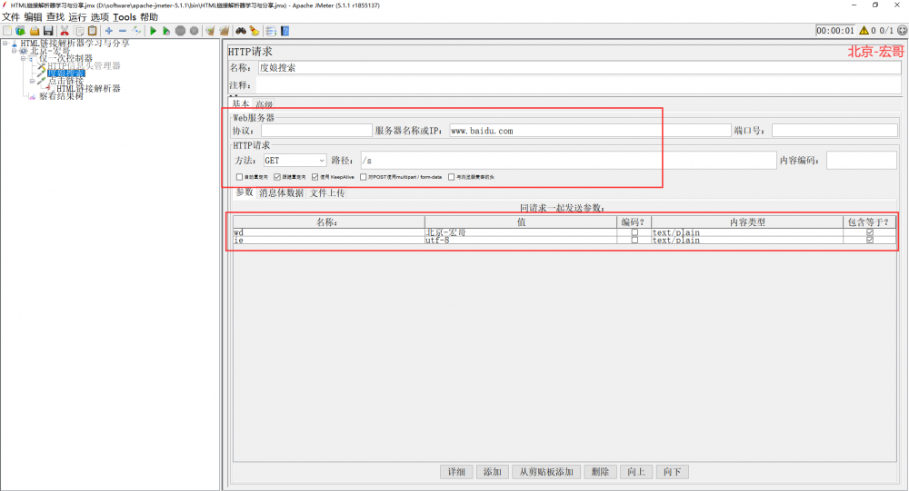The width and height of the screenshot is (909, 491).
Task: Enable multipart/form-data for POST checkbox
Action: (363, 177)
